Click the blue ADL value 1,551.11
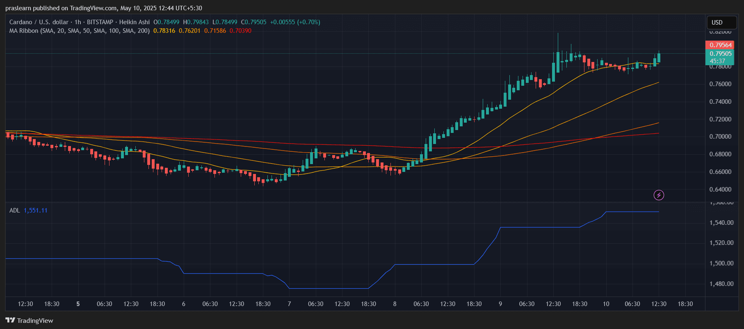 pyautogui.click(x=36, y=210)
